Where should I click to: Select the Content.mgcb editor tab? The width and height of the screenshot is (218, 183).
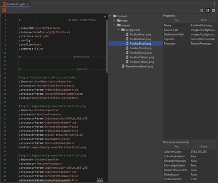(x=16, y=4)
